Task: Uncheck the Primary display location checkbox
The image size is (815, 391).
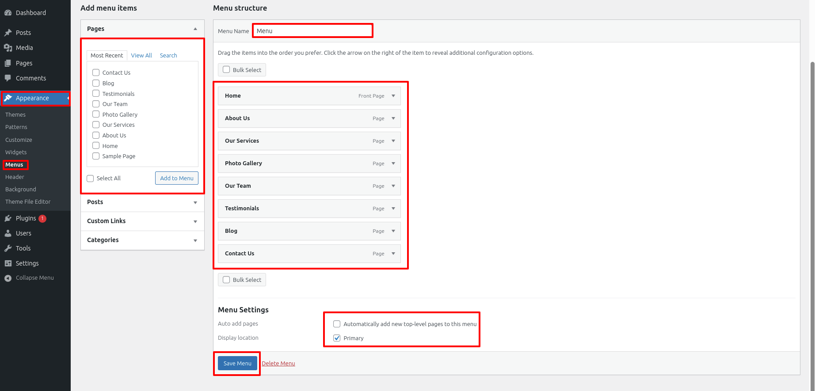Action: pos(337,338)
